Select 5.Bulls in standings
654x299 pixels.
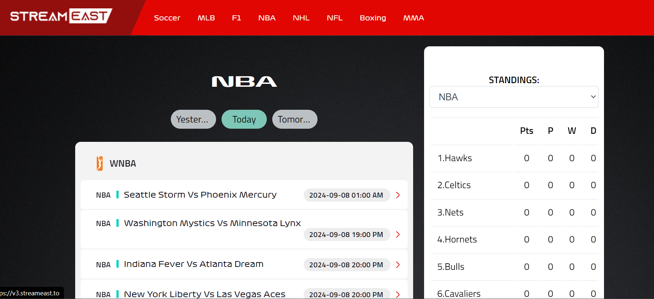[451, 267]
